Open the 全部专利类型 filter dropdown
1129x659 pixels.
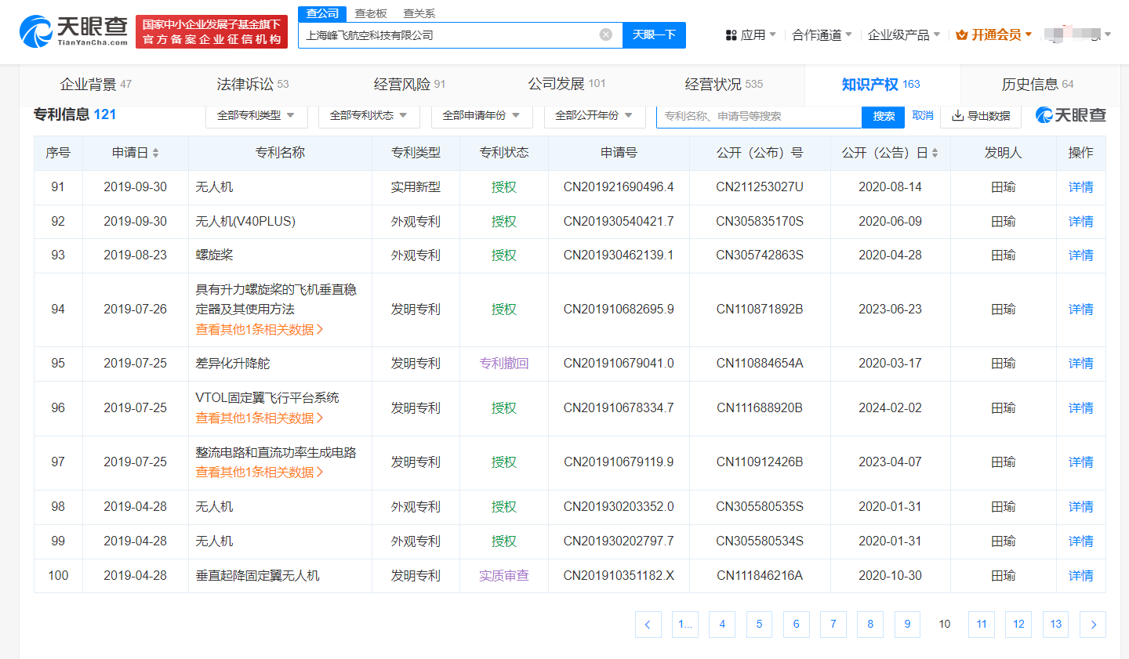click(257, 115)
